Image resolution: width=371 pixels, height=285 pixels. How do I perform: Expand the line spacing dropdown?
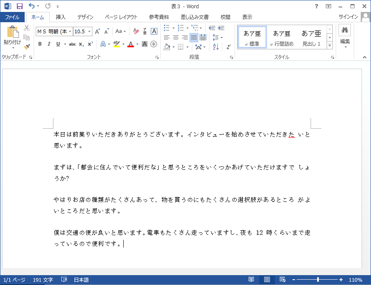pos(221,37)
